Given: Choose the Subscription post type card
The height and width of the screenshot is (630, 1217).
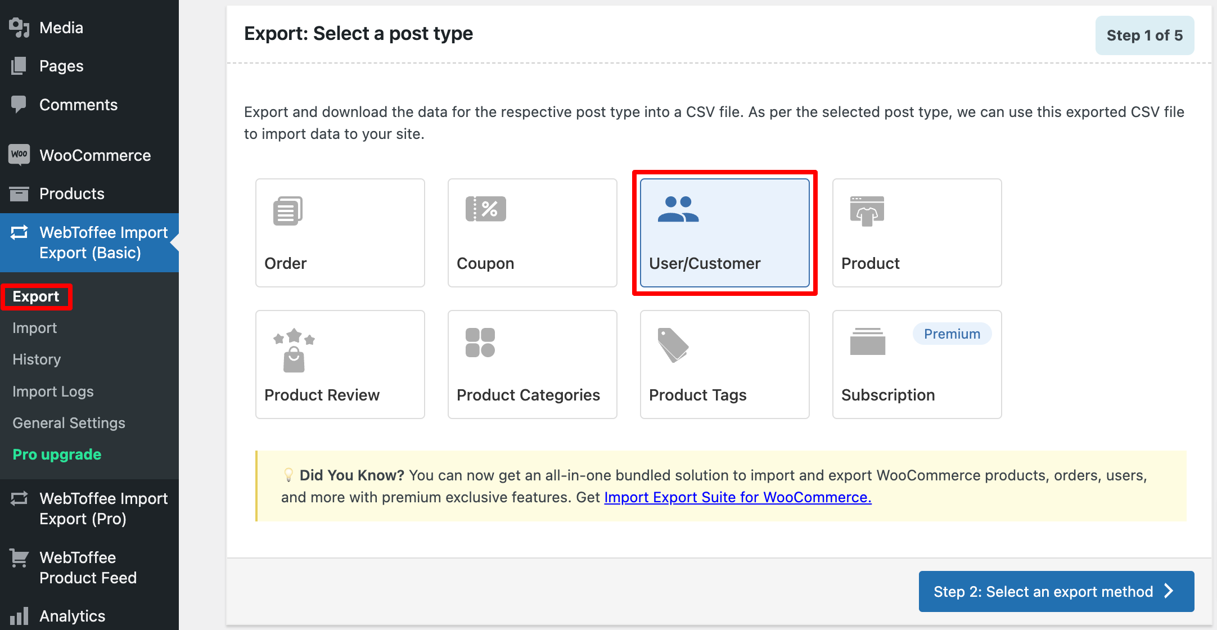Looking at the screenshot, I should [x=917, y=364].
